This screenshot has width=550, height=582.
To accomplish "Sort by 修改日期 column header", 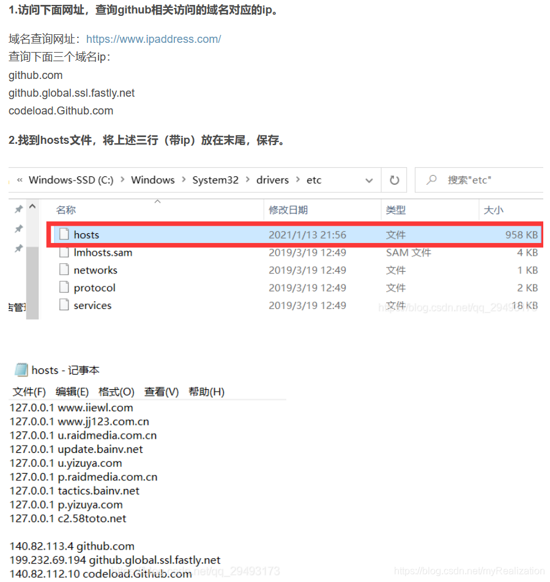I will pyautogui.click(x=288, y=210).
